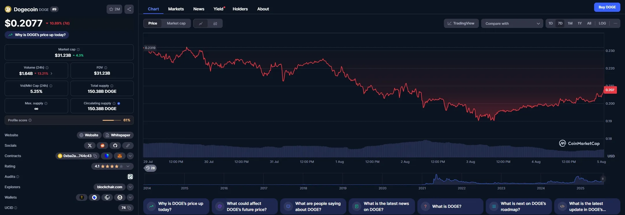Open the padlock wallet icon in Wallets row
625x215 pixels.
[x=120, y=197]
